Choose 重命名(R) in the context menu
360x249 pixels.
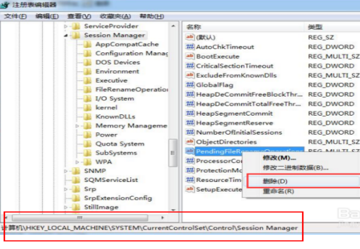[279, 191]
